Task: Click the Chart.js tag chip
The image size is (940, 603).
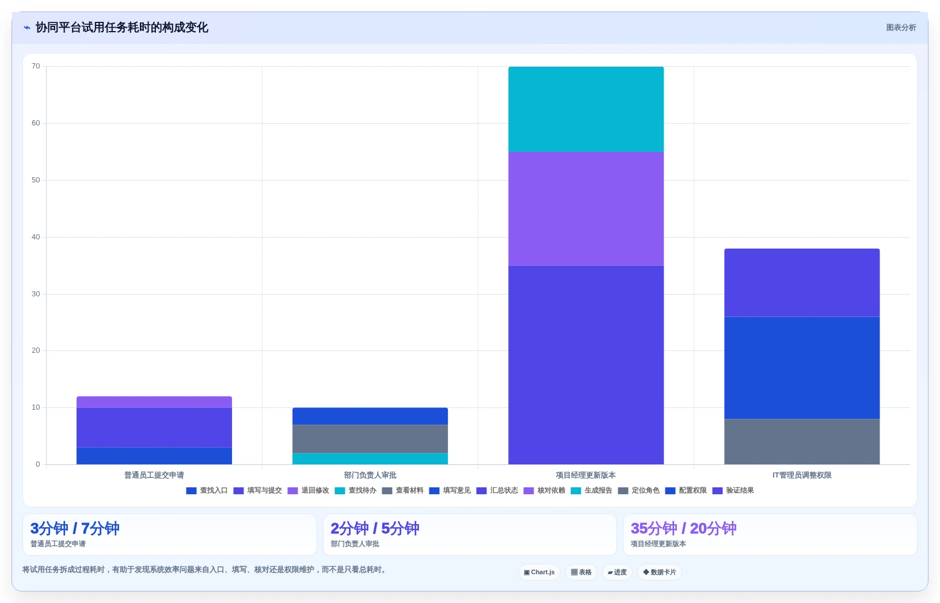Action: tap(539, 572)
